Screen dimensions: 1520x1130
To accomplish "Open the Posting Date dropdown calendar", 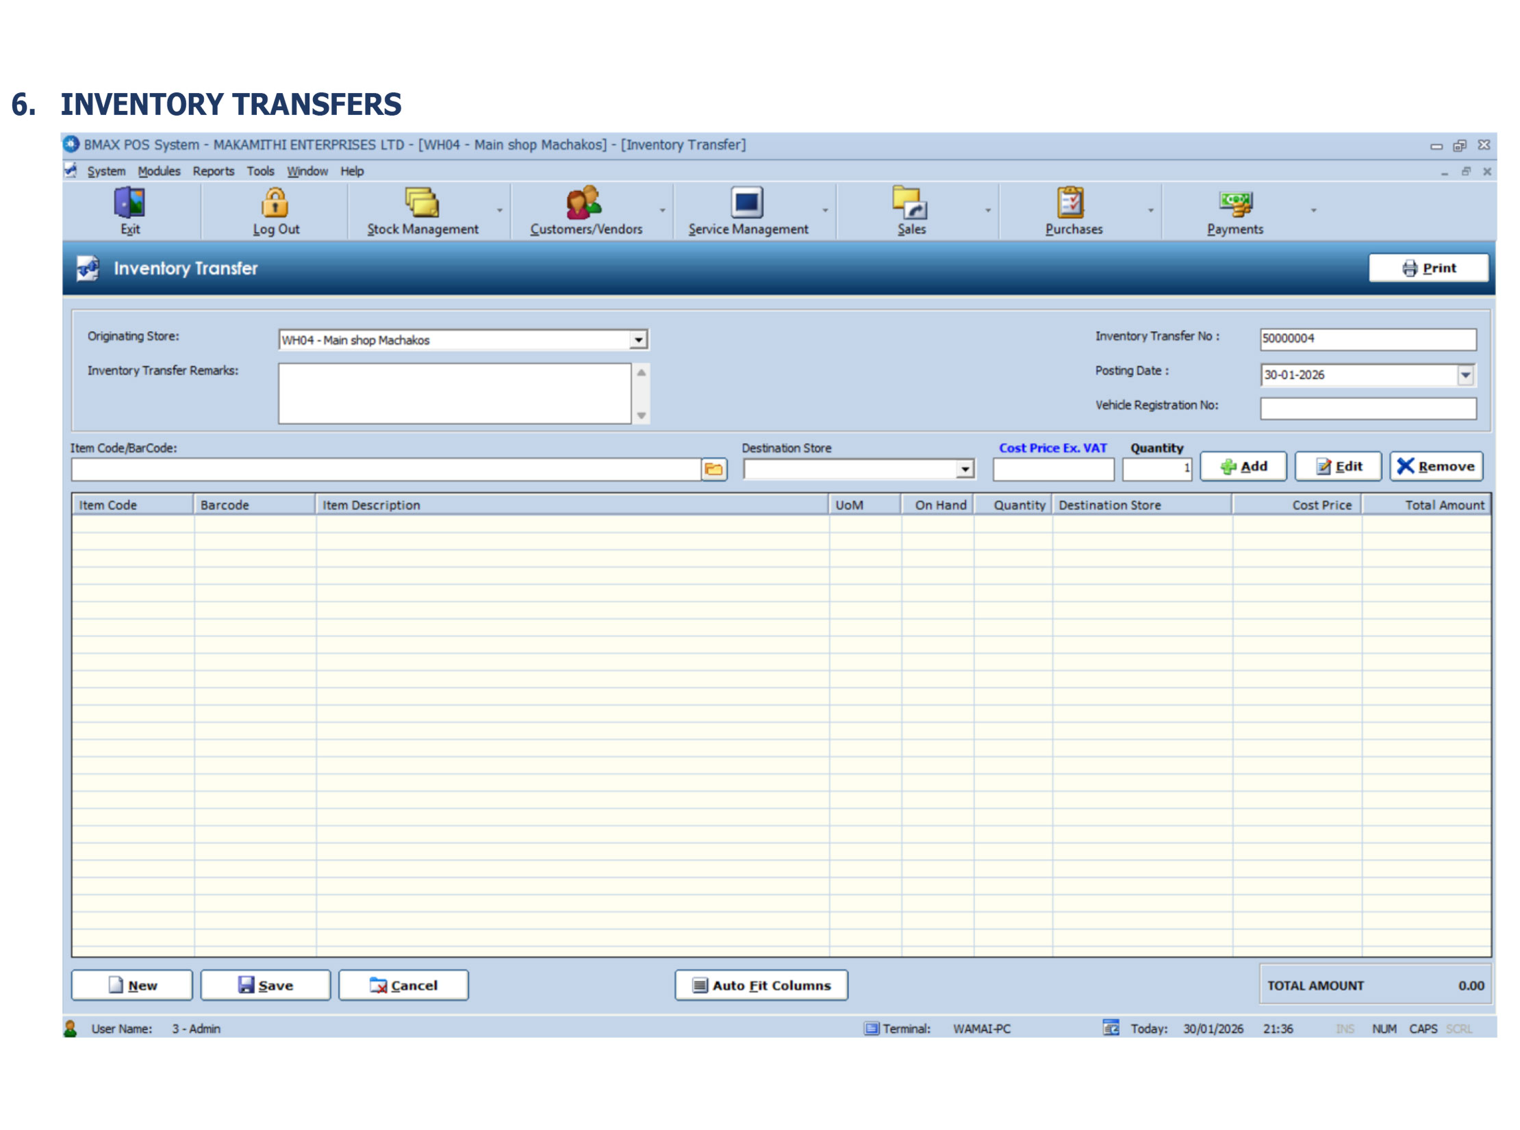I will 1465,375.
